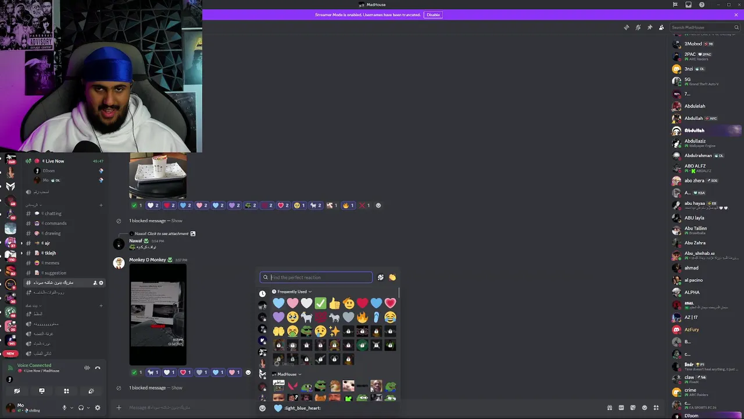Dismiss the Streamer Mode banner
The height and width of the screenshot is (419, 744).
[736, 15]
